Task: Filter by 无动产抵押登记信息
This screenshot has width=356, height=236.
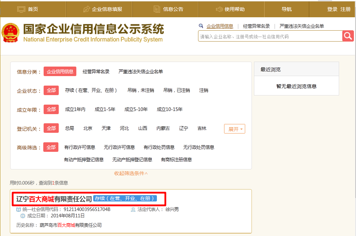Action: coord(132,160)
